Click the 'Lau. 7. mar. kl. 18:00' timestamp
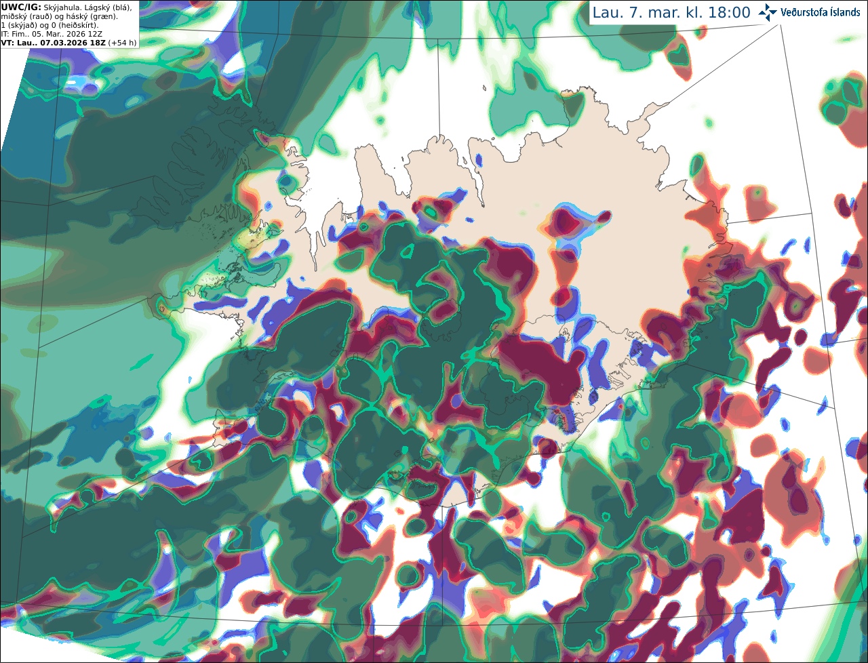Image resolution: width=868 pixels, height=663 pixels. tap(671, 13)
